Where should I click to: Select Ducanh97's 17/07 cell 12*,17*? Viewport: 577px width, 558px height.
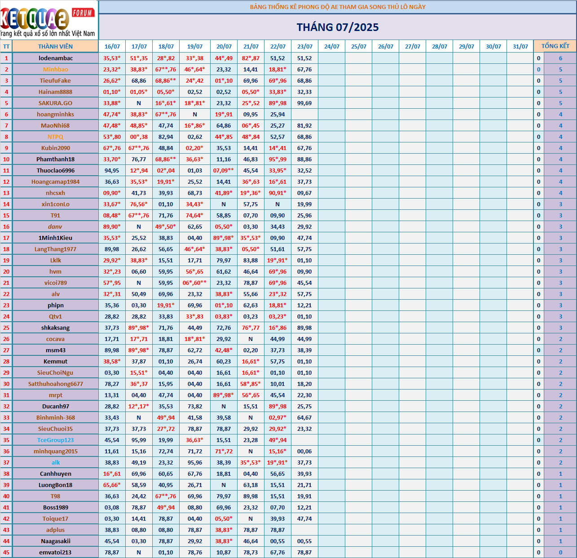pos(139,406)
